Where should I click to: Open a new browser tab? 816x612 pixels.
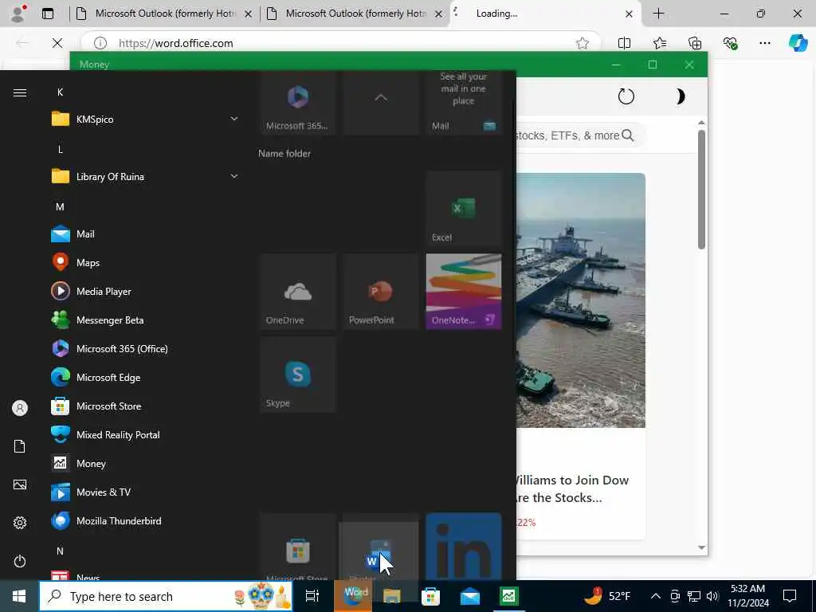tap(658, 14)
